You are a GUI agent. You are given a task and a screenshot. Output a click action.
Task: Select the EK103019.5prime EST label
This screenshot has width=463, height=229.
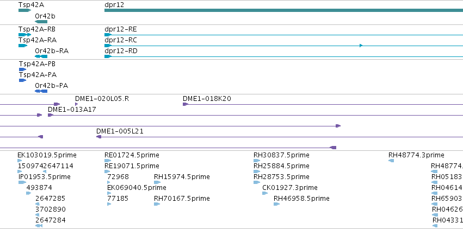point(47,155)
